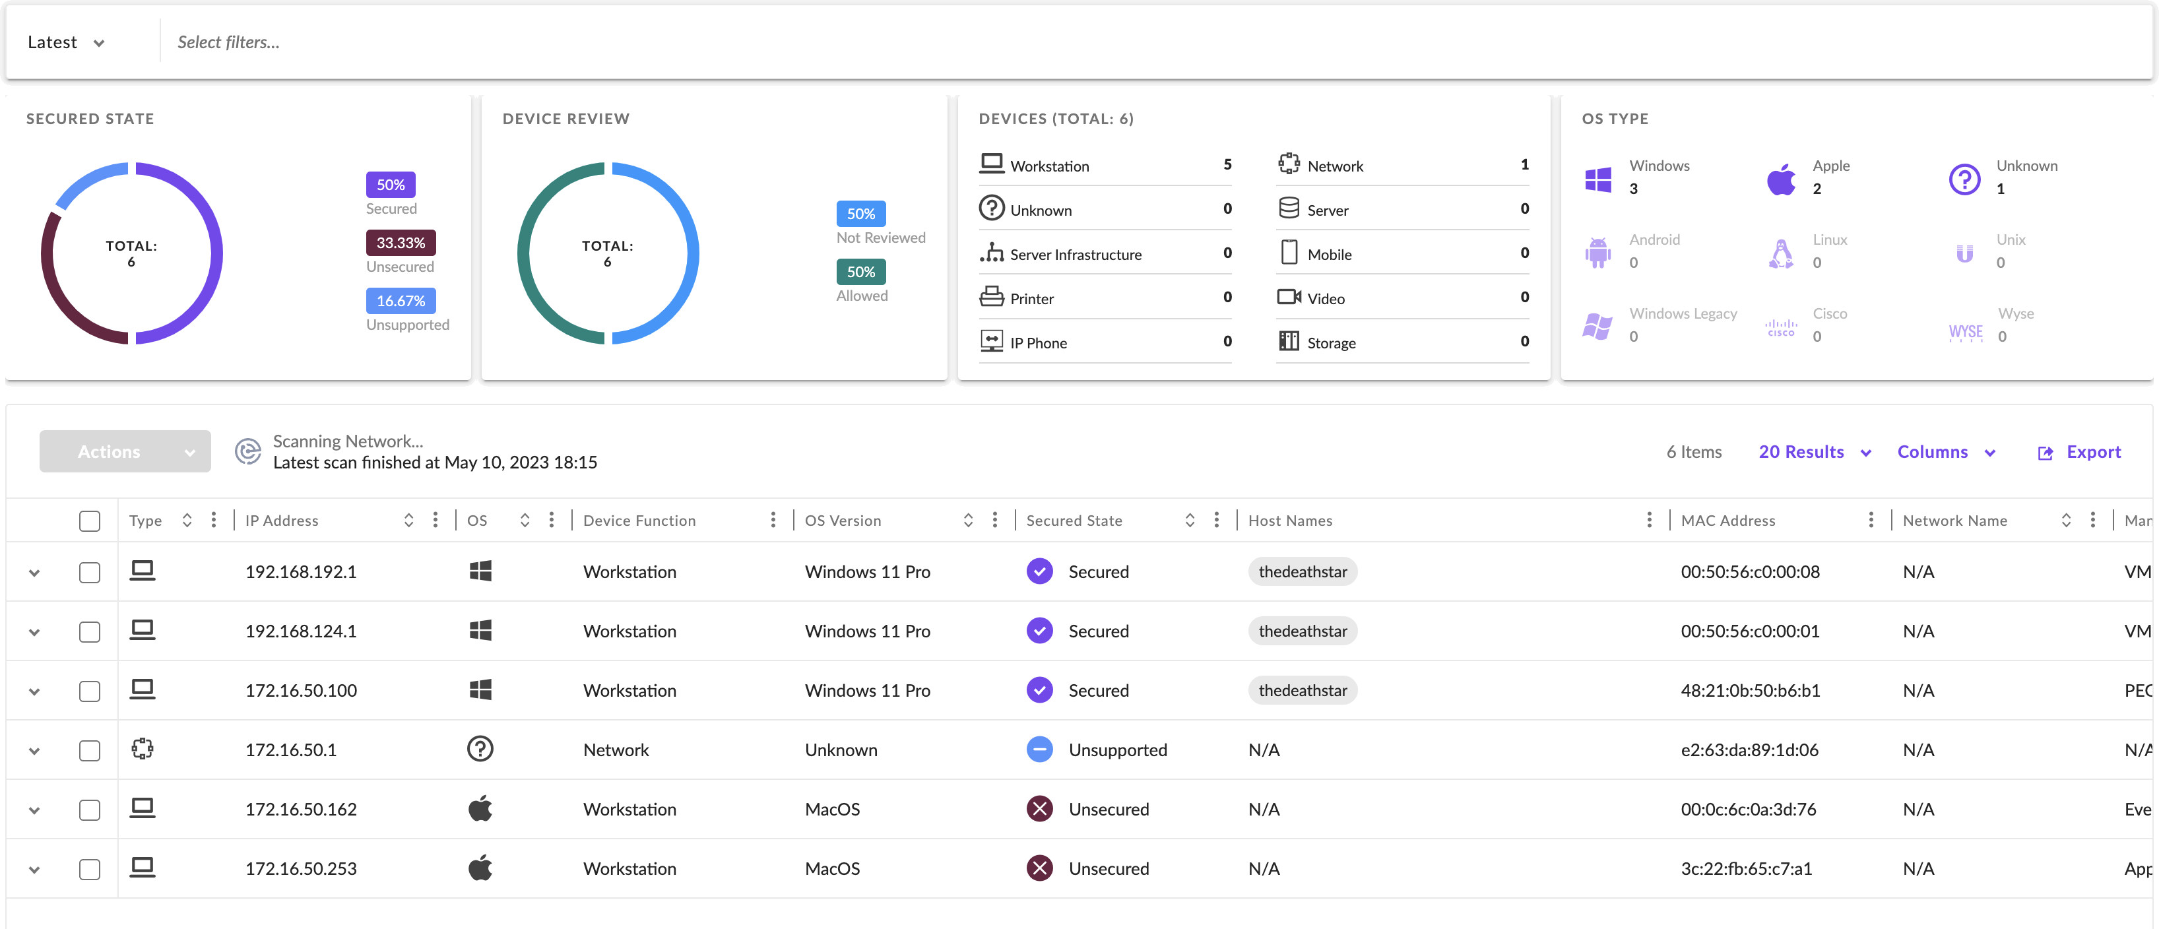Click the Apple OS type icon
2159x929 pixels.
point(1781,179)
